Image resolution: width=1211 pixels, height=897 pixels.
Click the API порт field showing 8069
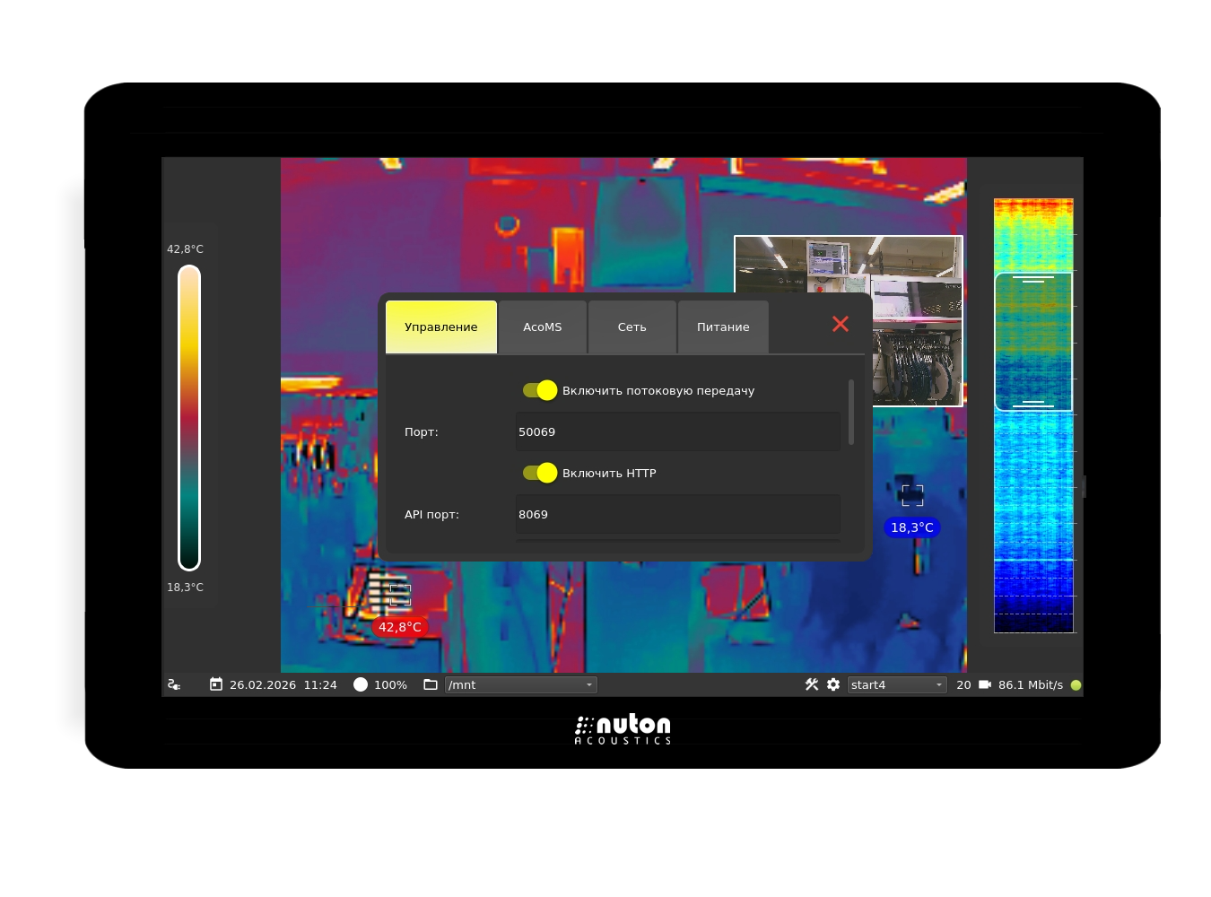(x=677, y=514)
